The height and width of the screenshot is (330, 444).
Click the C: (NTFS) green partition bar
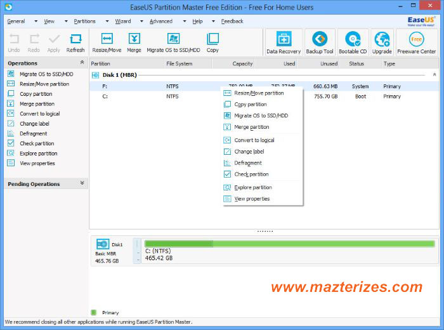click(x=289, y=244)
